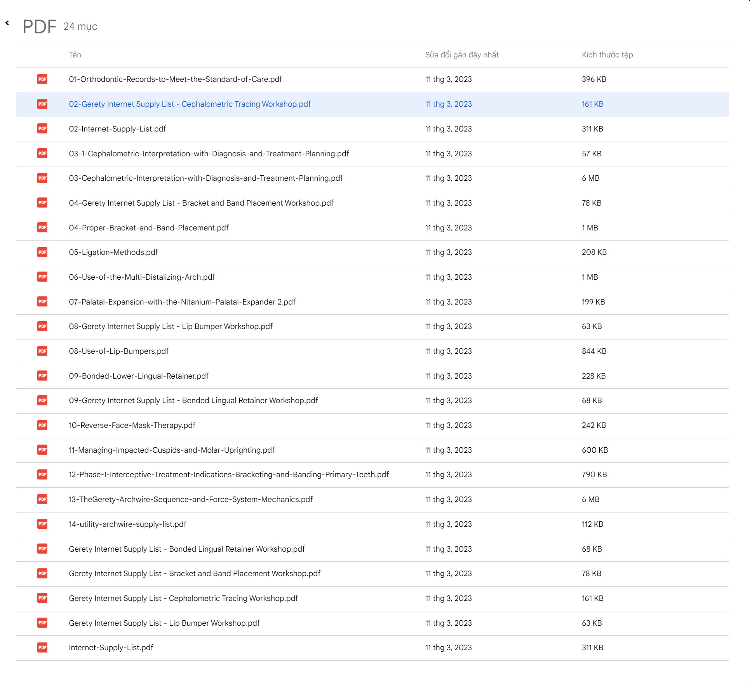
Task: Click the 844 KB size value
Action: pos(594,351)
